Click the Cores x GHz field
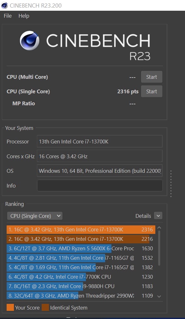Screen dimensions: 185x319 [100, 156]
